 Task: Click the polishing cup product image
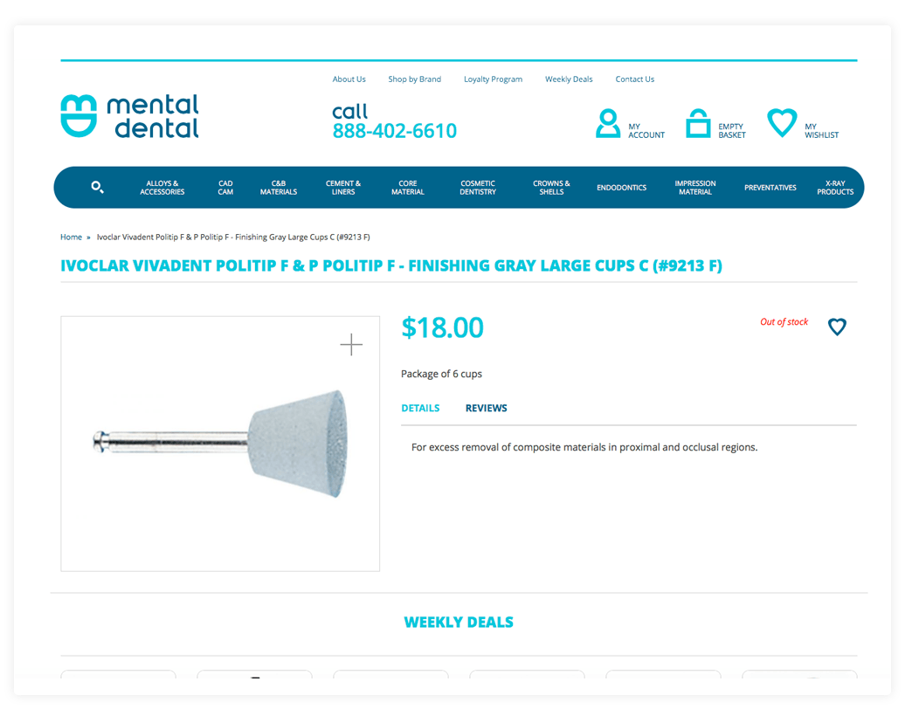(220, 444)
